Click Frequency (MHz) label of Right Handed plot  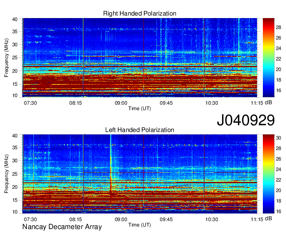click(x=6, y=58)
